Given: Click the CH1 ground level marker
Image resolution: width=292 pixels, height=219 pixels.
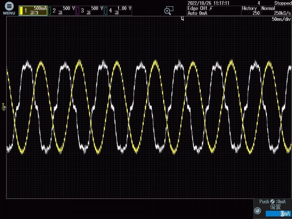Looking at the screenshot, I should point(4,107).
